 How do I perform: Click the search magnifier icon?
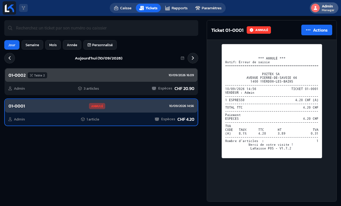coord(10,28)
